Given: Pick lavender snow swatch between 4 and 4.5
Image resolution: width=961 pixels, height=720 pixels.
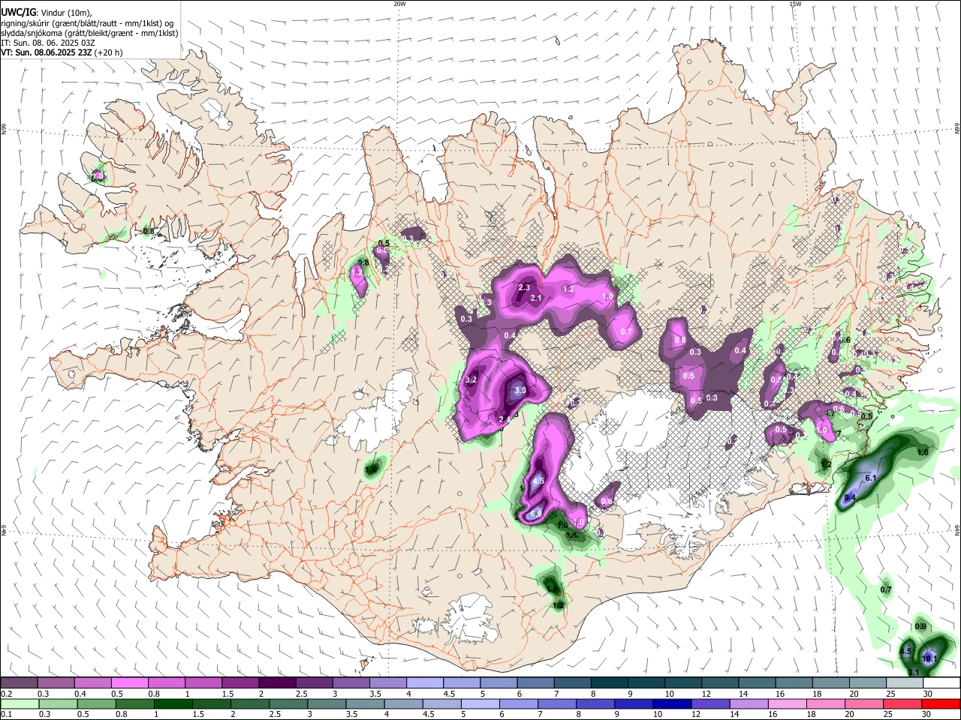Looking at the screenshot, I should [424, 683].
